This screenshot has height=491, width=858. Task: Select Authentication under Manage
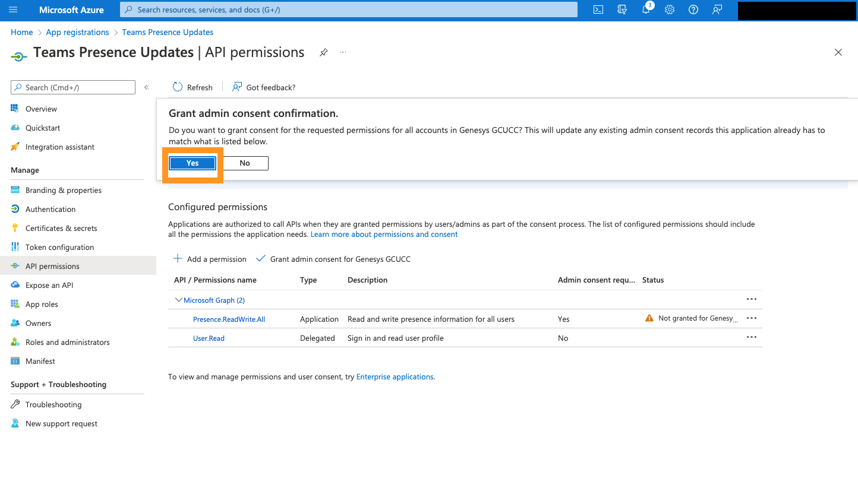[50, 209]
